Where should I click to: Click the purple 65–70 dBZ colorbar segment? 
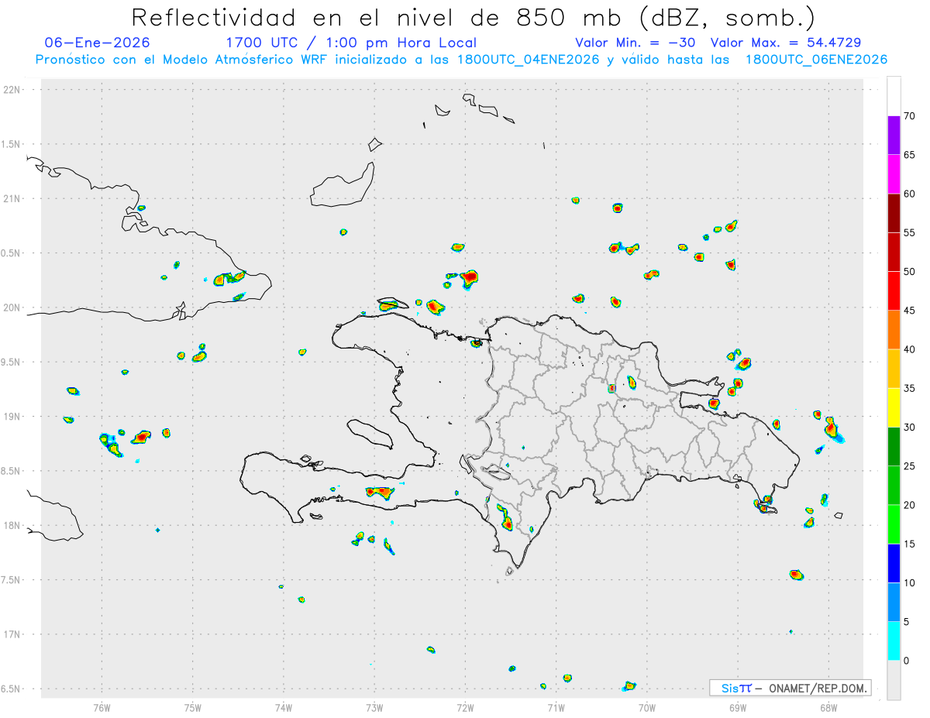[894, 136]
